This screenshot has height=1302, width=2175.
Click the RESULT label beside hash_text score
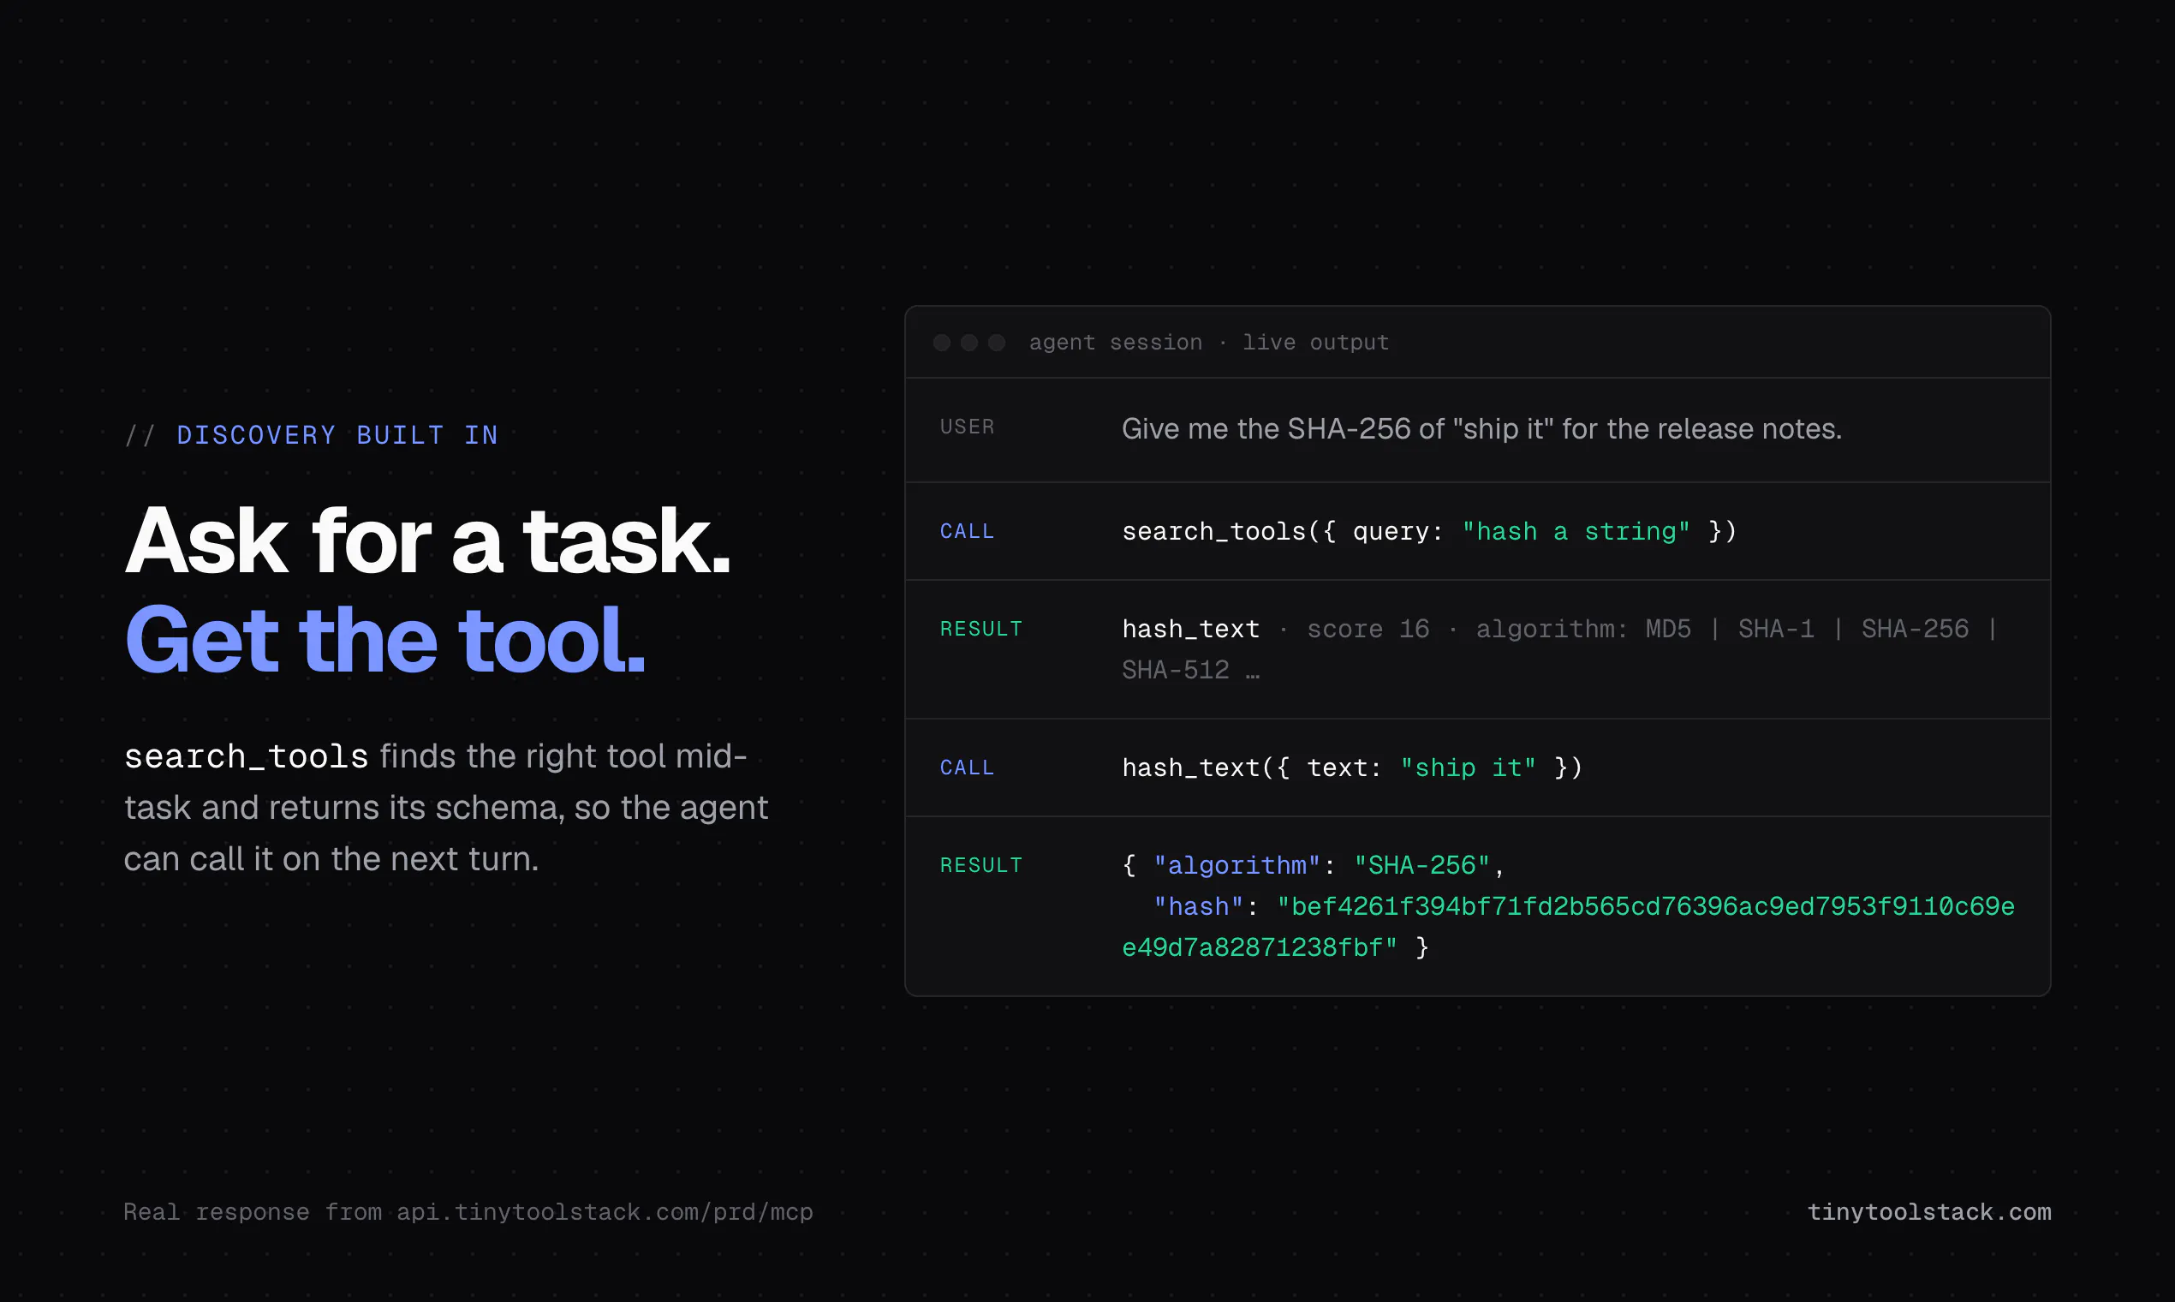pos(980,628)
